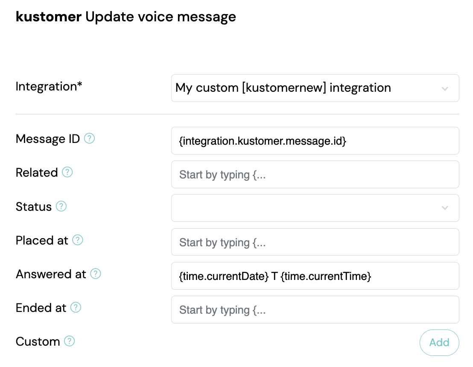
Task: Expand the Integration dropdown chevron
Action: pos(445,89)
